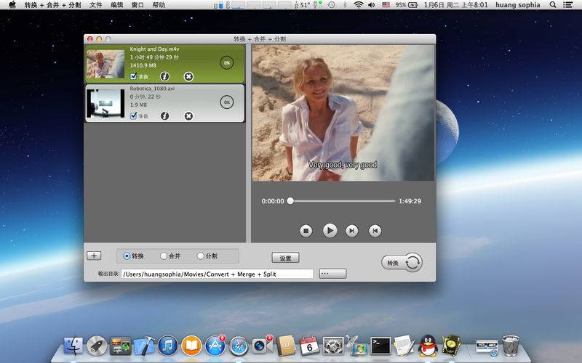
Task: Click the 设置 settings button
Action: pos(285,258)
